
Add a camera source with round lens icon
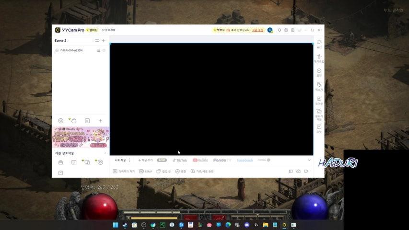[60, 121]
